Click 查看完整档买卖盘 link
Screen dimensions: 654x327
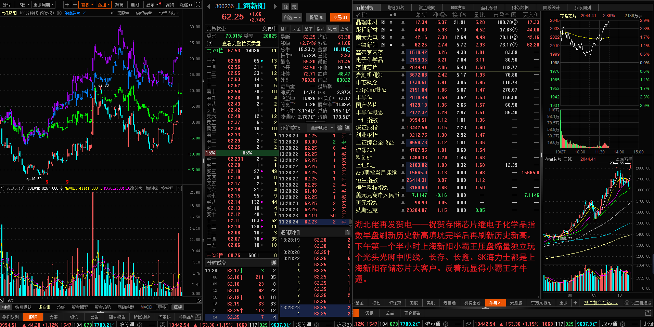(241, 44)
